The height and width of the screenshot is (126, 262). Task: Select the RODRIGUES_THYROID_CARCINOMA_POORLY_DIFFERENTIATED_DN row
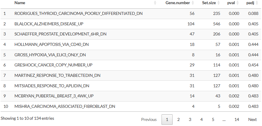click(x=131, y=13)
